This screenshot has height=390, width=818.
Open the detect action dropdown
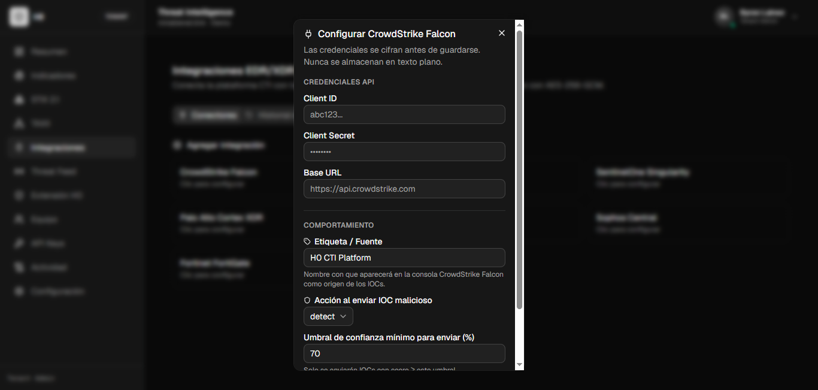tap(328, 316)
